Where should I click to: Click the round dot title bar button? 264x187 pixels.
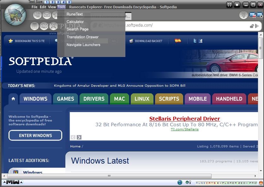tap(237, 5)
